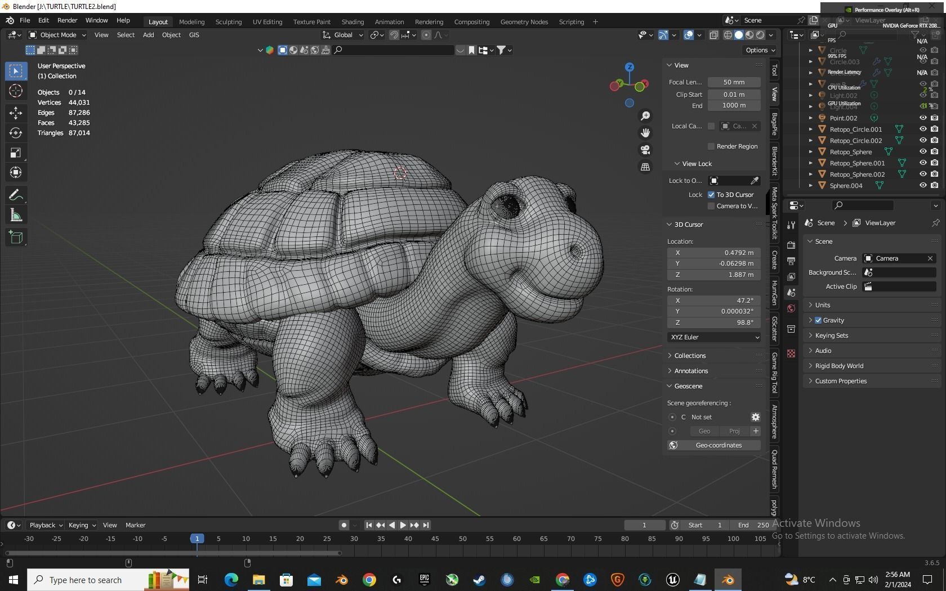Open Steam from the taskbar
Image resolution: width=946 pixels, height=591 pixels.
(x=479, y=580)
